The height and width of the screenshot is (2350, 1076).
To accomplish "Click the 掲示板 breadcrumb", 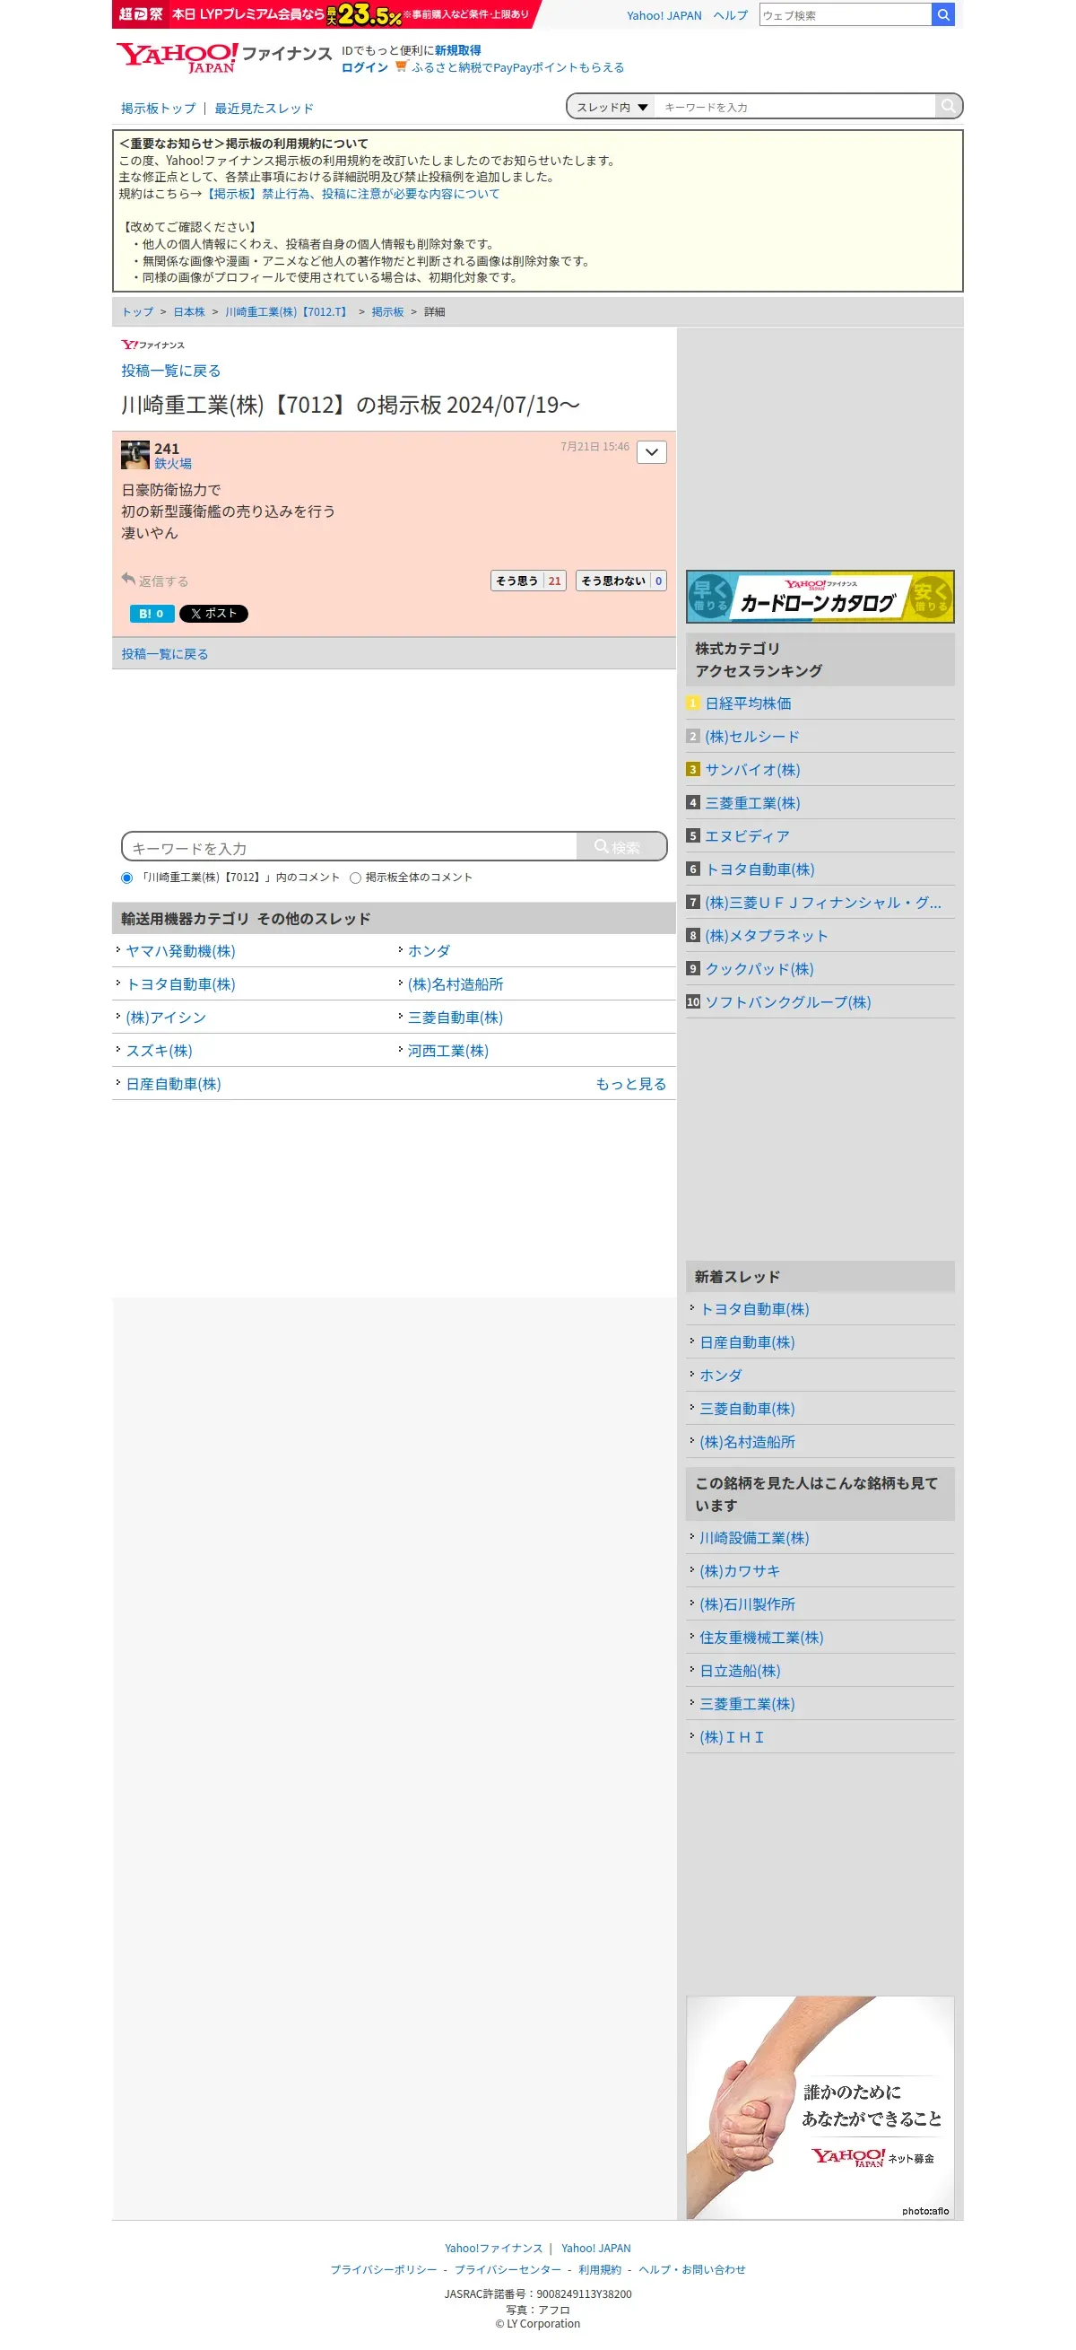I will (x=387, y=312).
